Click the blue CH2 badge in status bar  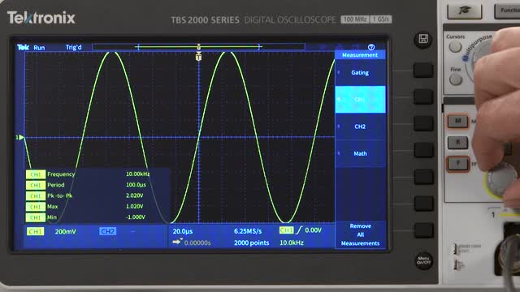click(x=108, y=231)
